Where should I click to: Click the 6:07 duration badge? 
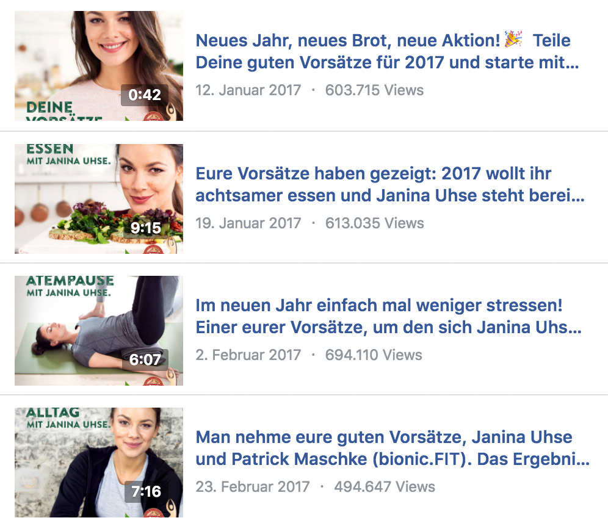[145, 359]
